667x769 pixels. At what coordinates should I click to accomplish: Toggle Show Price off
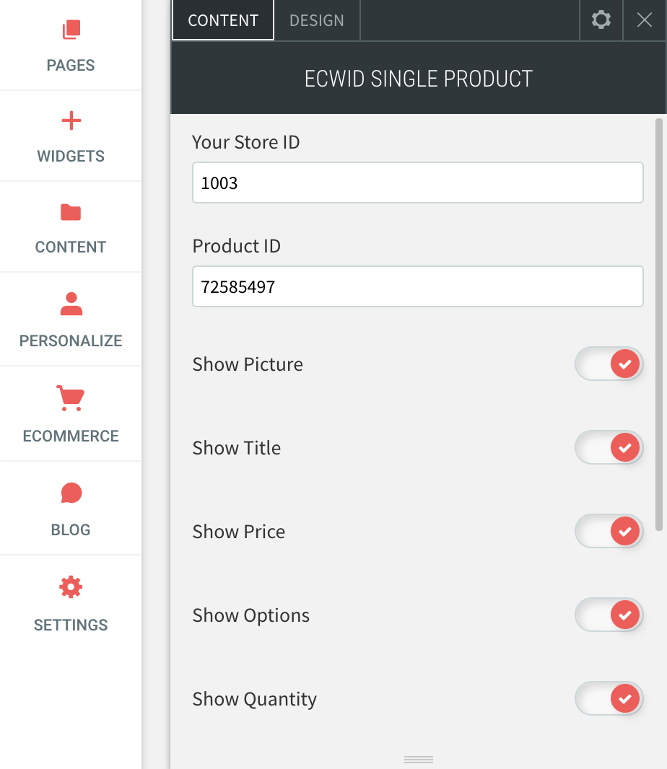pyautogui.click(x=609, y=531)
